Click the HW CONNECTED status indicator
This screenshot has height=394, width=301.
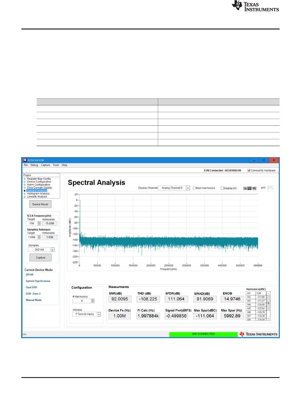pos(203,334)
